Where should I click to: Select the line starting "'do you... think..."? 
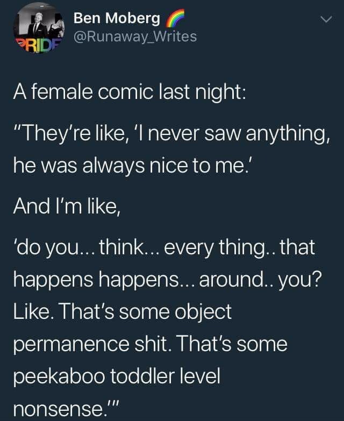click(165, 249)
